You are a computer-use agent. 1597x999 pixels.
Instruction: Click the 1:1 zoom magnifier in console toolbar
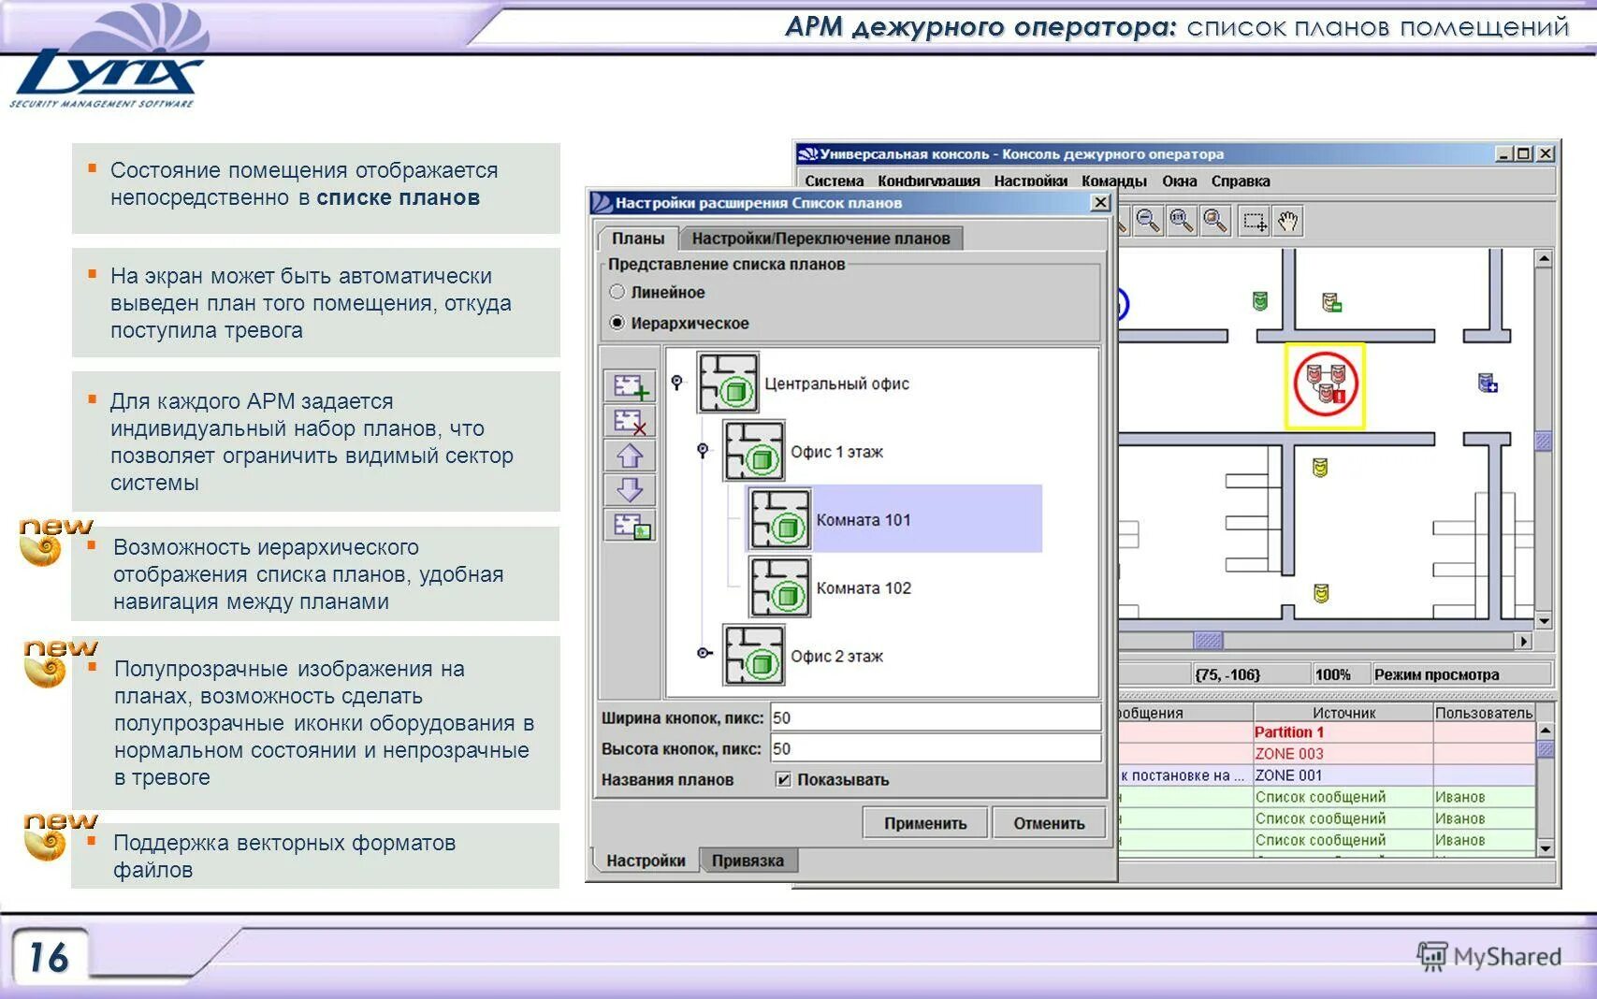[x=1182, y=221]
